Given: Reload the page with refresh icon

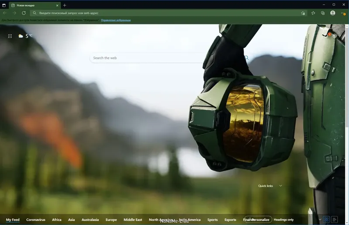Looking at the screenshot, I should [24, 13].
